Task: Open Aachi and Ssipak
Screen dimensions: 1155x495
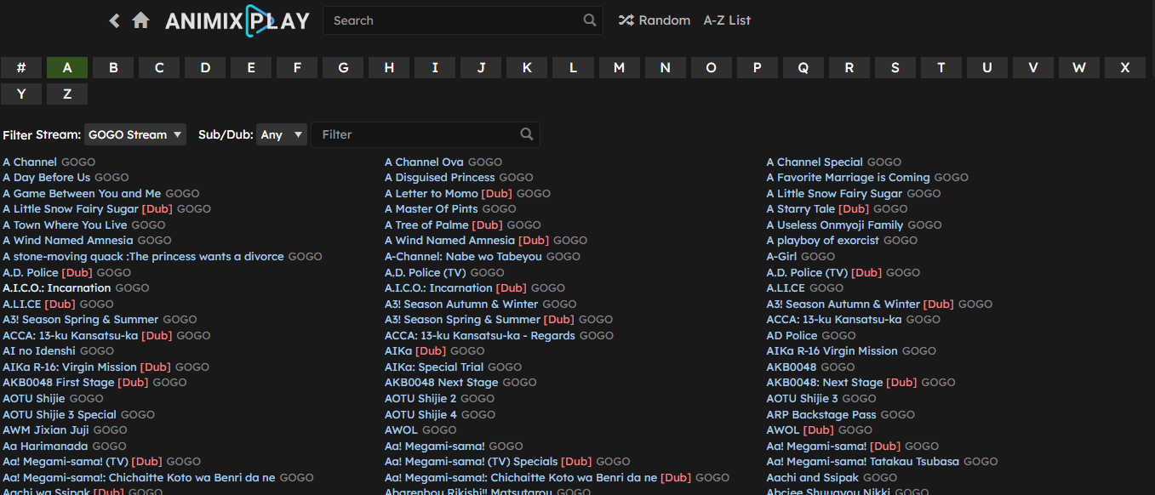Action: click(812, 477)
